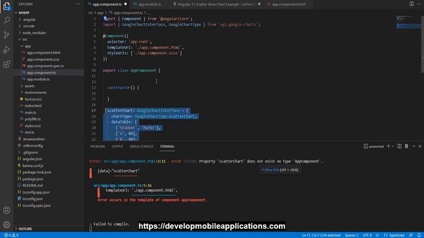Open errors and warnings status indicator
This screenshot has height=238, width=424.
point(11,235)
